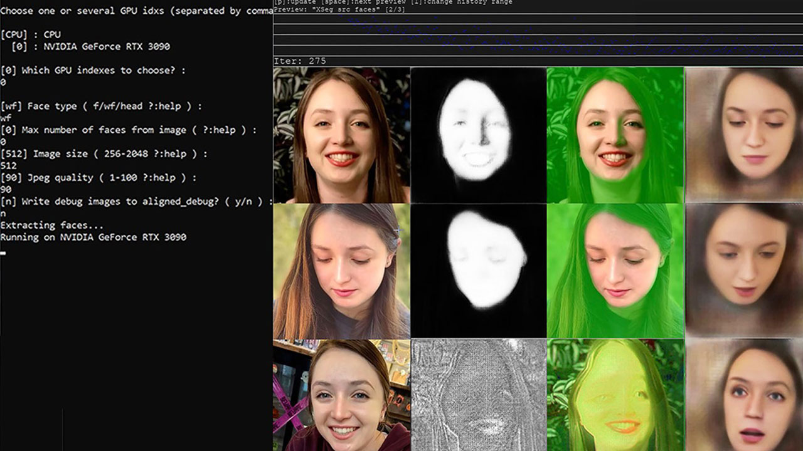Viewport: 803px width, 451px height.
Task: Click the 'Preview: "XSeg src faces" [2/3]' line
Action: tap(339, 10)
